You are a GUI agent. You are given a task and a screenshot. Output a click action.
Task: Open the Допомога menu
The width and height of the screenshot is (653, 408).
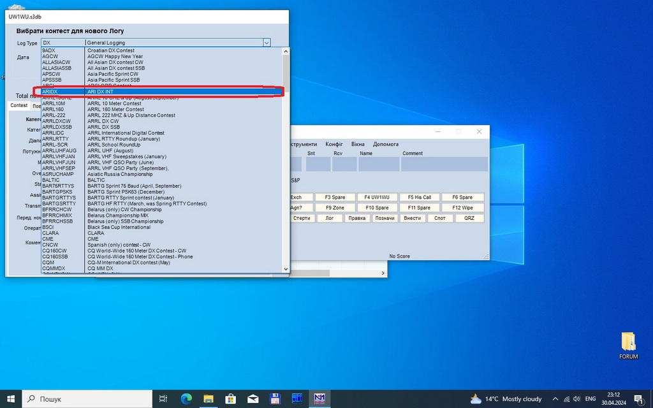point(386,144)
